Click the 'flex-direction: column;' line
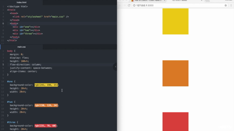This screenshot has width=234, height=131. point(26,65)
